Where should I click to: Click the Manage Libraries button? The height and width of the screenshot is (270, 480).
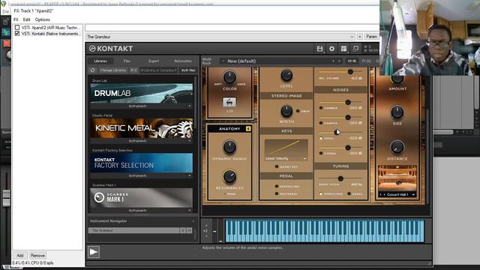113,70
